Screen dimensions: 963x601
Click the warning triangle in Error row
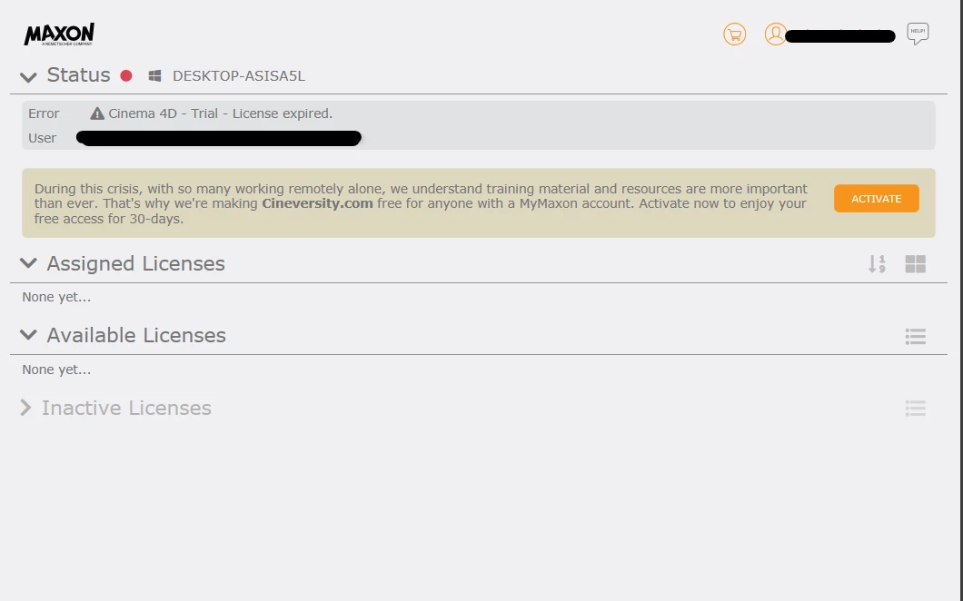pos(97,113)
